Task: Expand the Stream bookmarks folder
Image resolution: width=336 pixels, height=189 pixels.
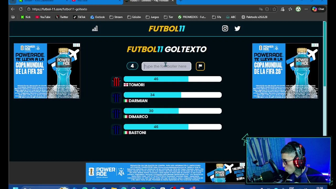Action: tap(116, 17)
